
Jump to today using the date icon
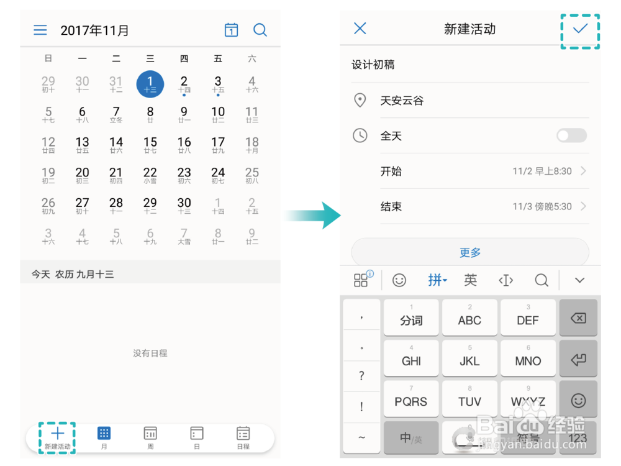(231, 29)
